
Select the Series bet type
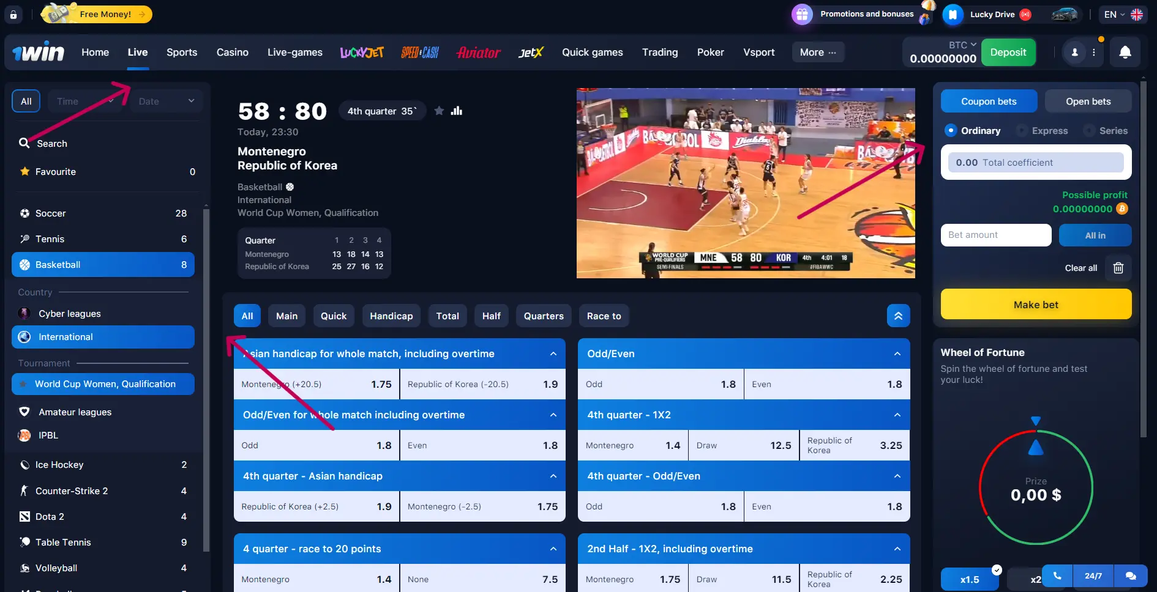tap(1106, 130)
